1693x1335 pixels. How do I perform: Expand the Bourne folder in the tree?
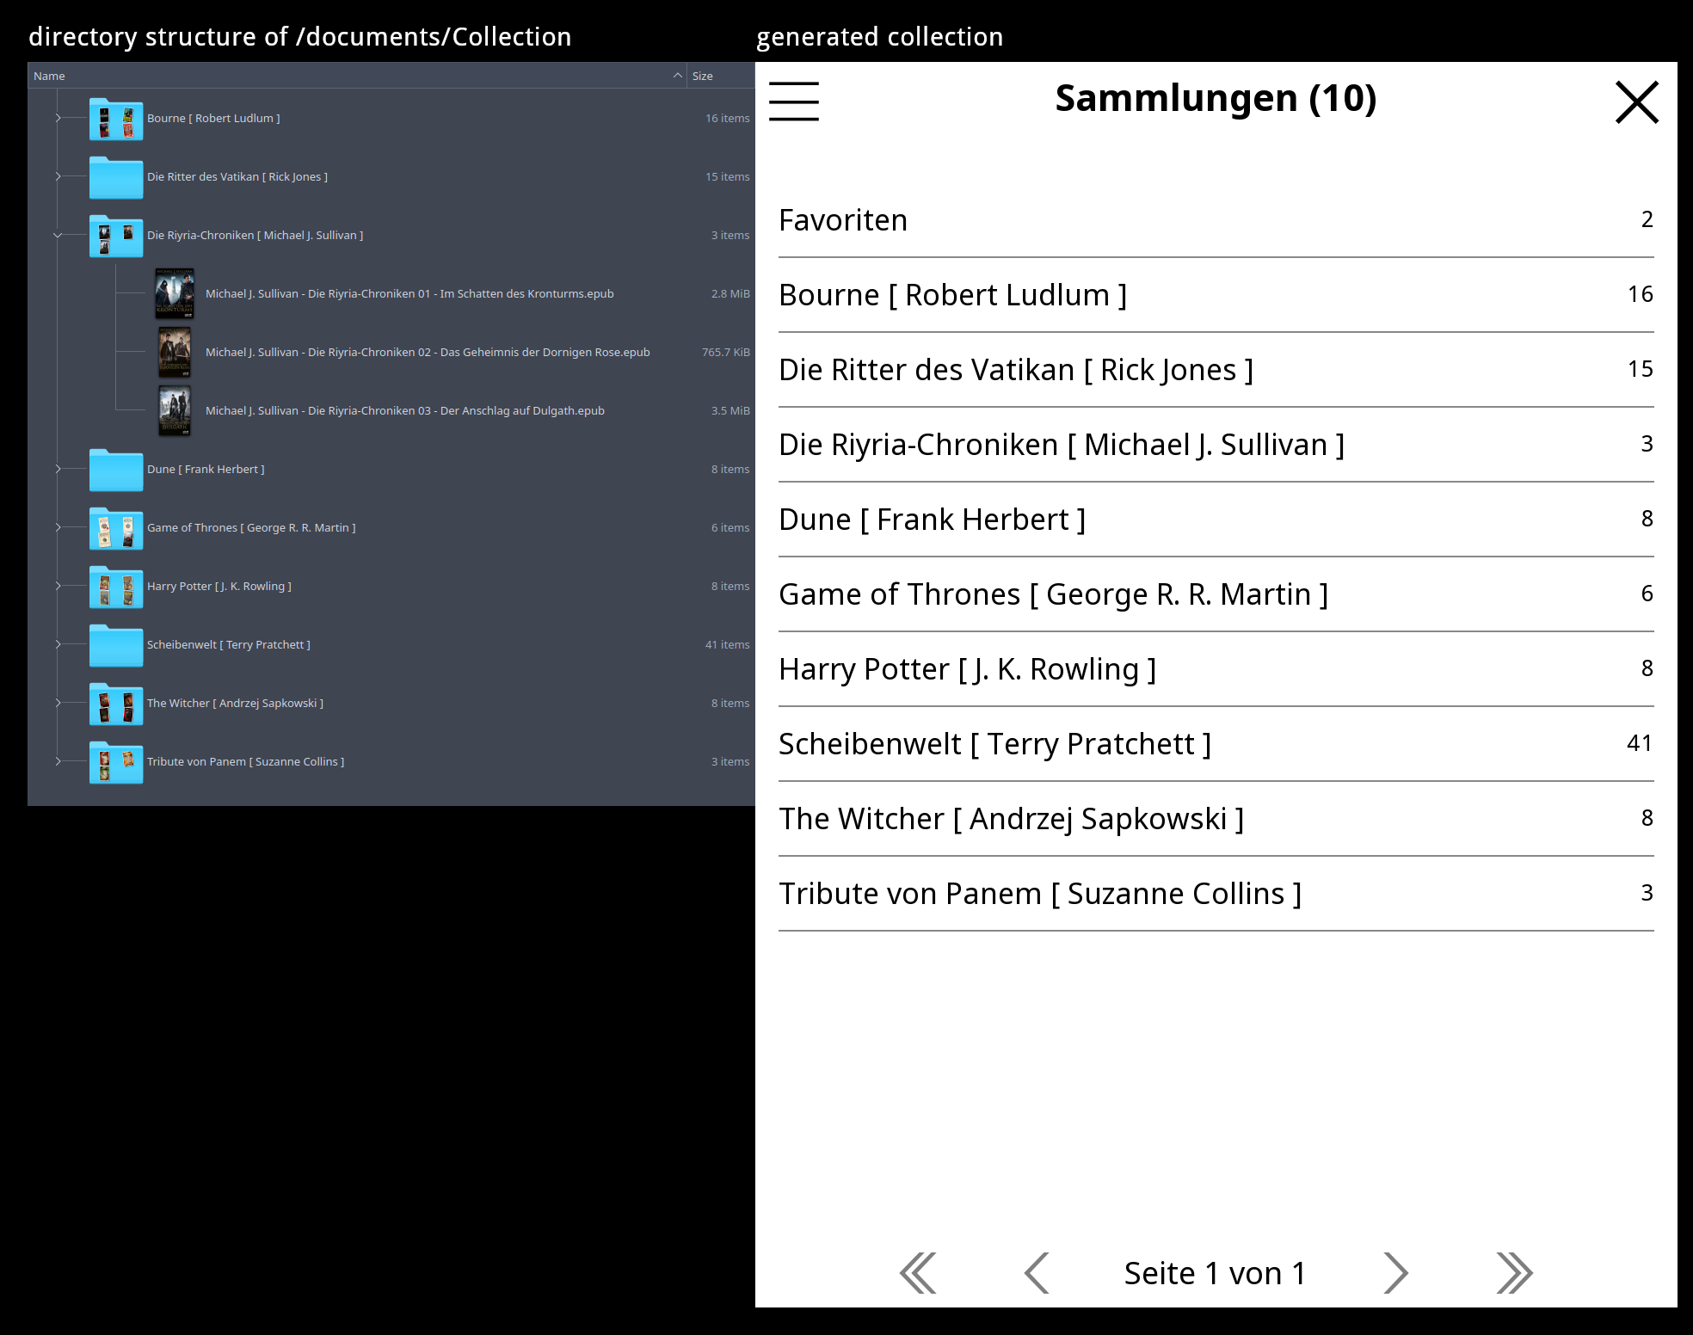pyautogui.click(x=58, y=118)
